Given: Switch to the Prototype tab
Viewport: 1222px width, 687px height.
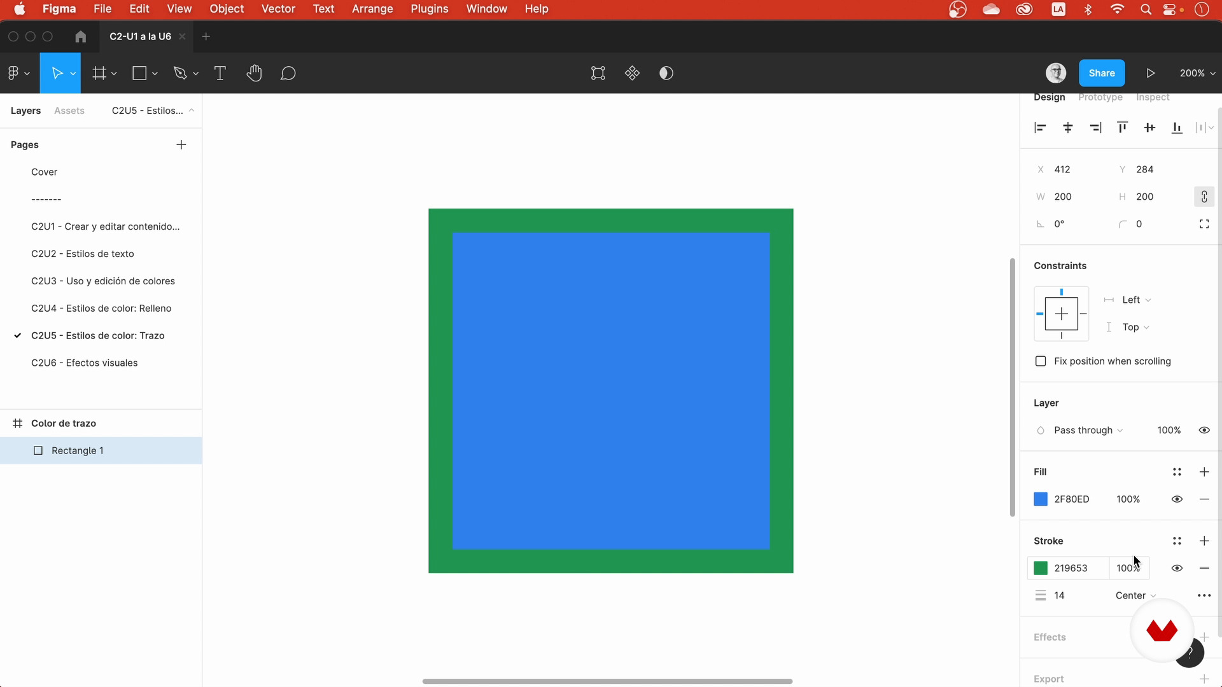Looking at the screenshot, I should pos(1100,97).
